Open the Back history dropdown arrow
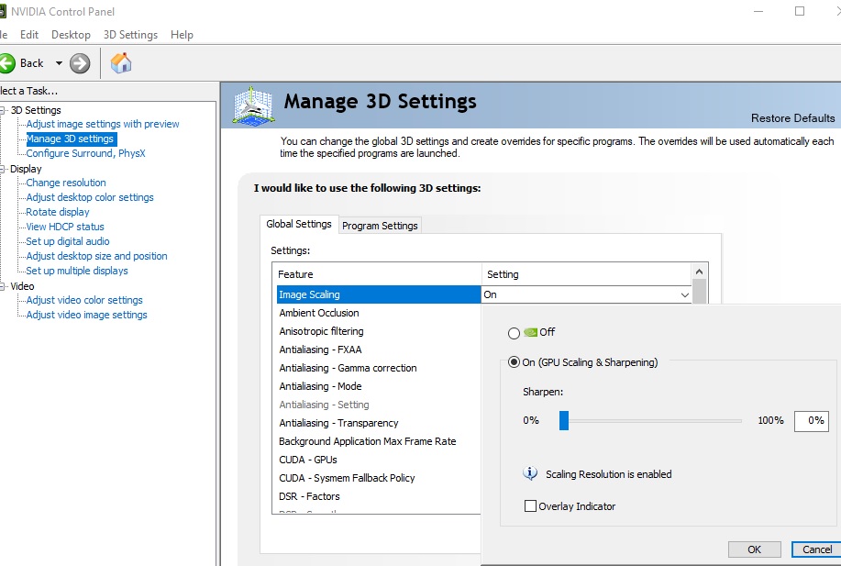 [x=59, y=63]
